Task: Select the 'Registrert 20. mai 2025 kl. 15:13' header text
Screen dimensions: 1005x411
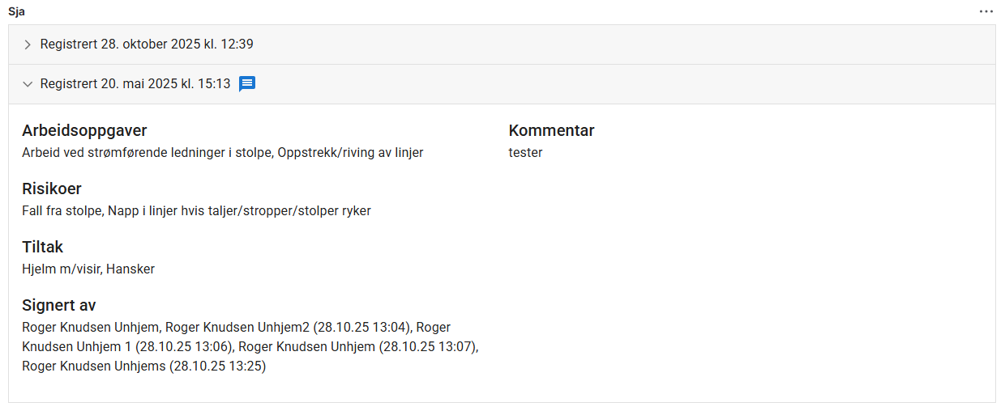Action: point(135,84)
